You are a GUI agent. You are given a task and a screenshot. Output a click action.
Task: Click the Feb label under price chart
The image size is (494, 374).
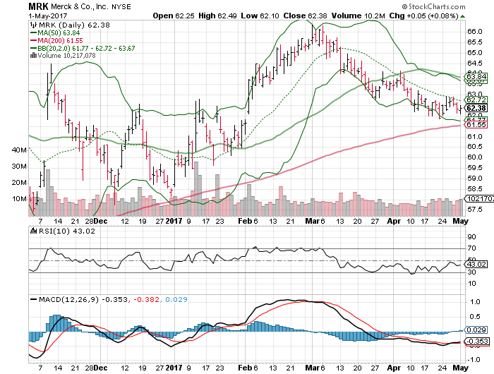click(245, 221)
